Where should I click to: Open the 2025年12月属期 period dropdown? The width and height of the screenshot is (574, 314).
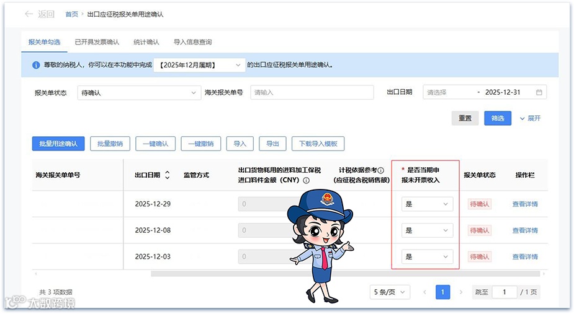(200, 65)
